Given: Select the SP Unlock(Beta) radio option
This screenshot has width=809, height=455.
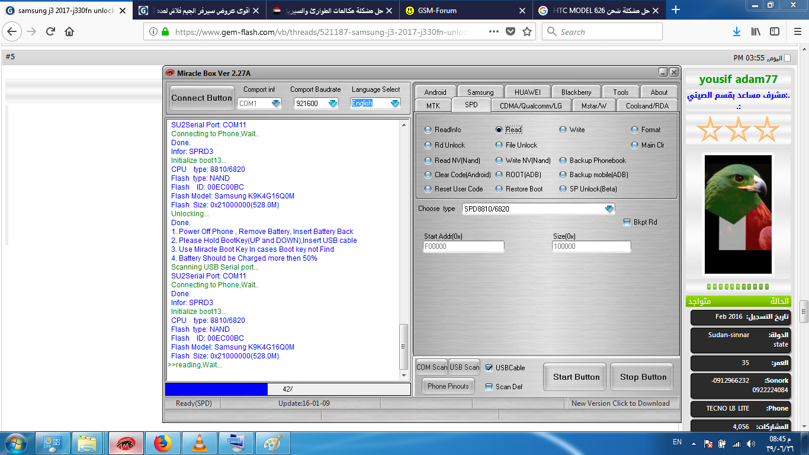Looking at the screenshot, I should pyautogui.click(x=563, y=189).
